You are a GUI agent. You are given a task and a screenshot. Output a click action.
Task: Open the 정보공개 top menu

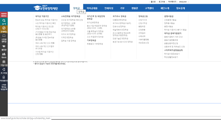181,8
